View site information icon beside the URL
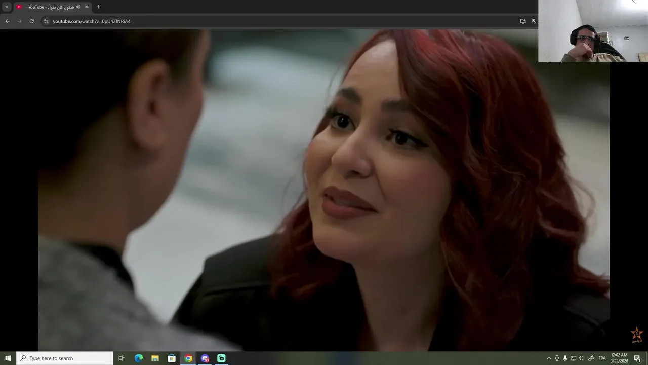 click(x=46, y=21)
